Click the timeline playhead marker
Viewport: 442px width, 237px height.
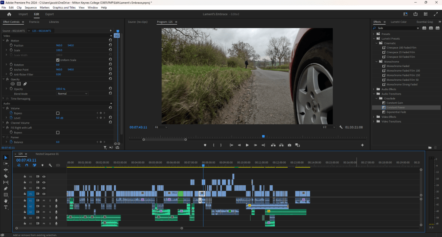click(203, 165)
